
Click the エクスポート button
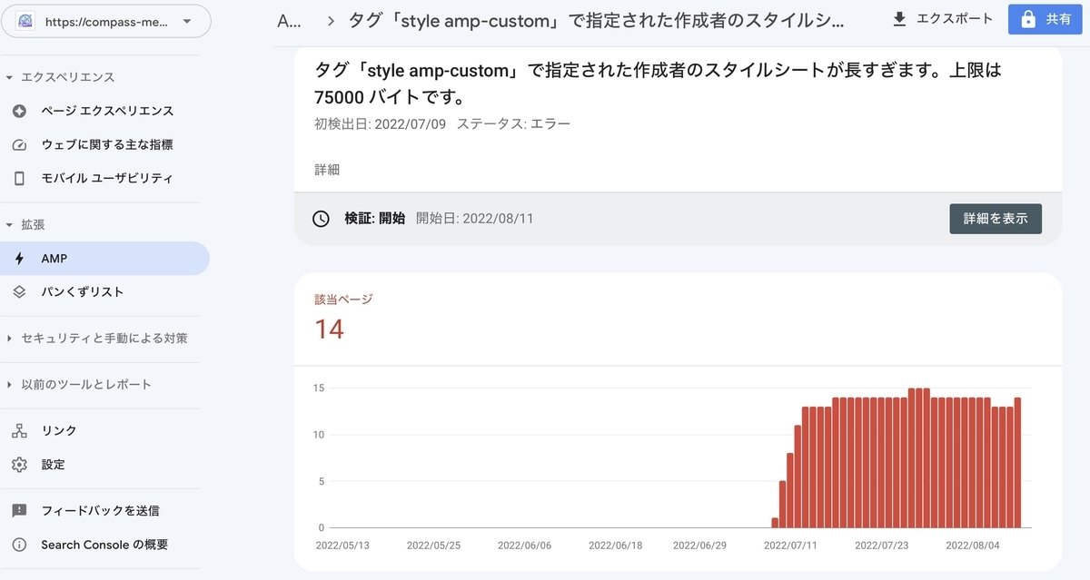point(943,19)
